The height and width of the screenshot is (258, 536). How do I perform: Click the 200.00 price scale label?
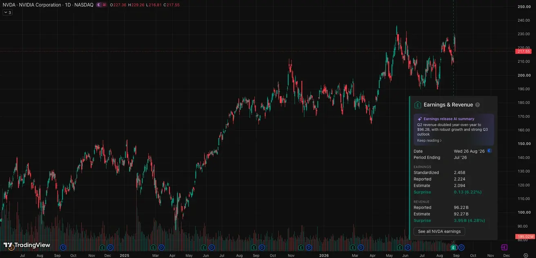524,75
